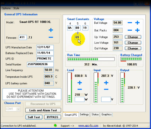
Task: Increase Bat. Packs with the plus icon
Action: (137, 30)
